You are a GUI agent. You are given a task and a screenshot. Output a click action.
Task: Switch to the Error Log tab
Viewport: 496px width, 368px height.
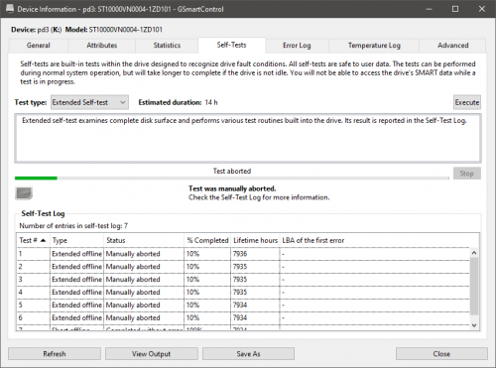click(297, 46)
